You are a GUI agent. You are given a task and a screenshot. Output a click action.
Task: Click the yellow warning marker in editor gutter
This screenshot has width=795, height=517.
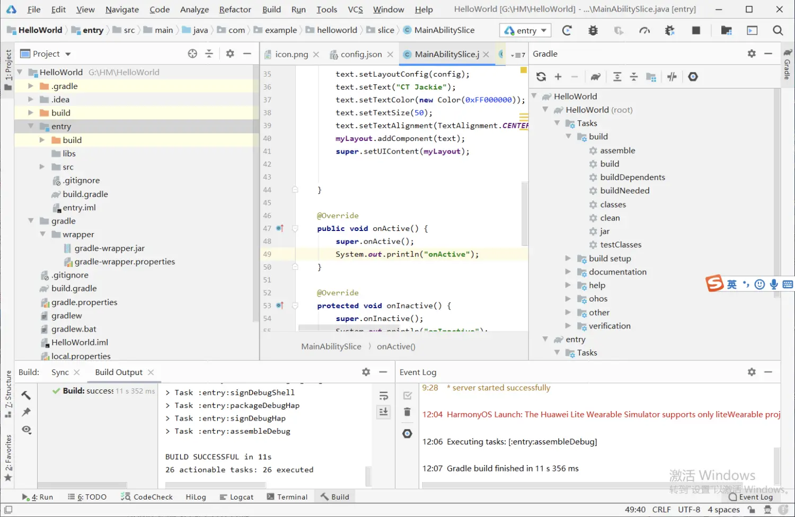523,70
